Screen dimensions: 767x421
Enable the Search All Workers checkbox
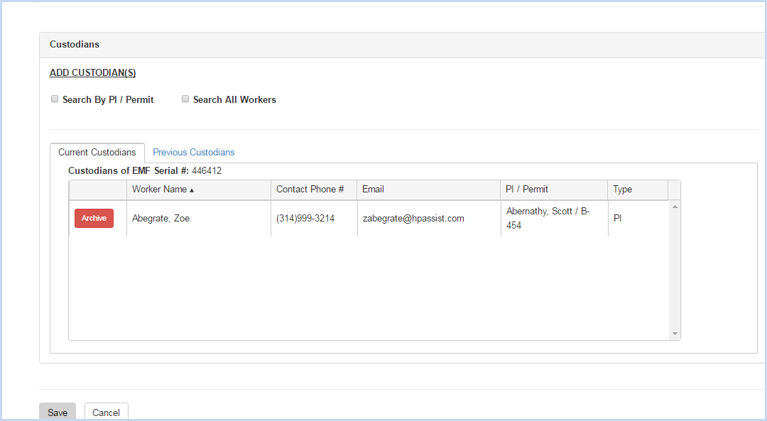point(185,99)
